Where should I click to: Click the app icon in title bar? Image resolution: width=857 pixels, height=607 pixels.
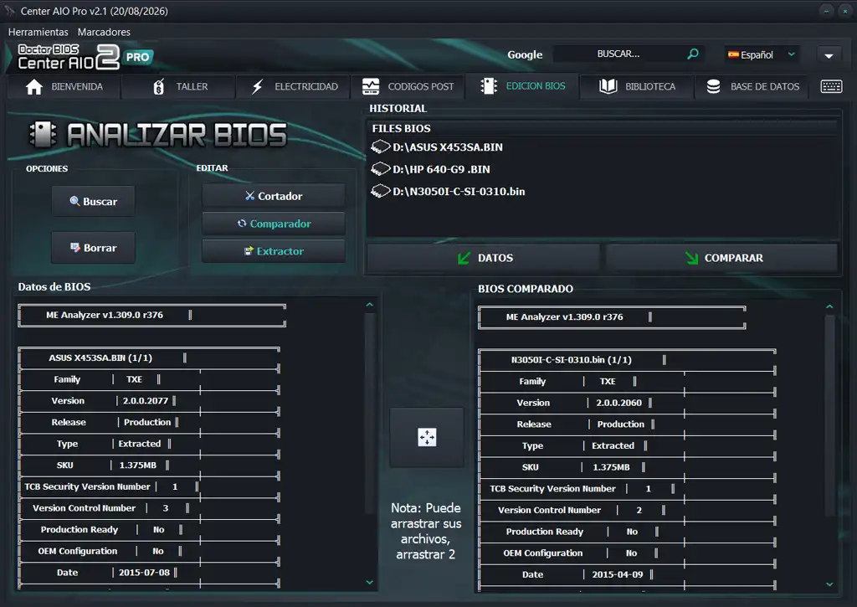(x=9, y=11)
